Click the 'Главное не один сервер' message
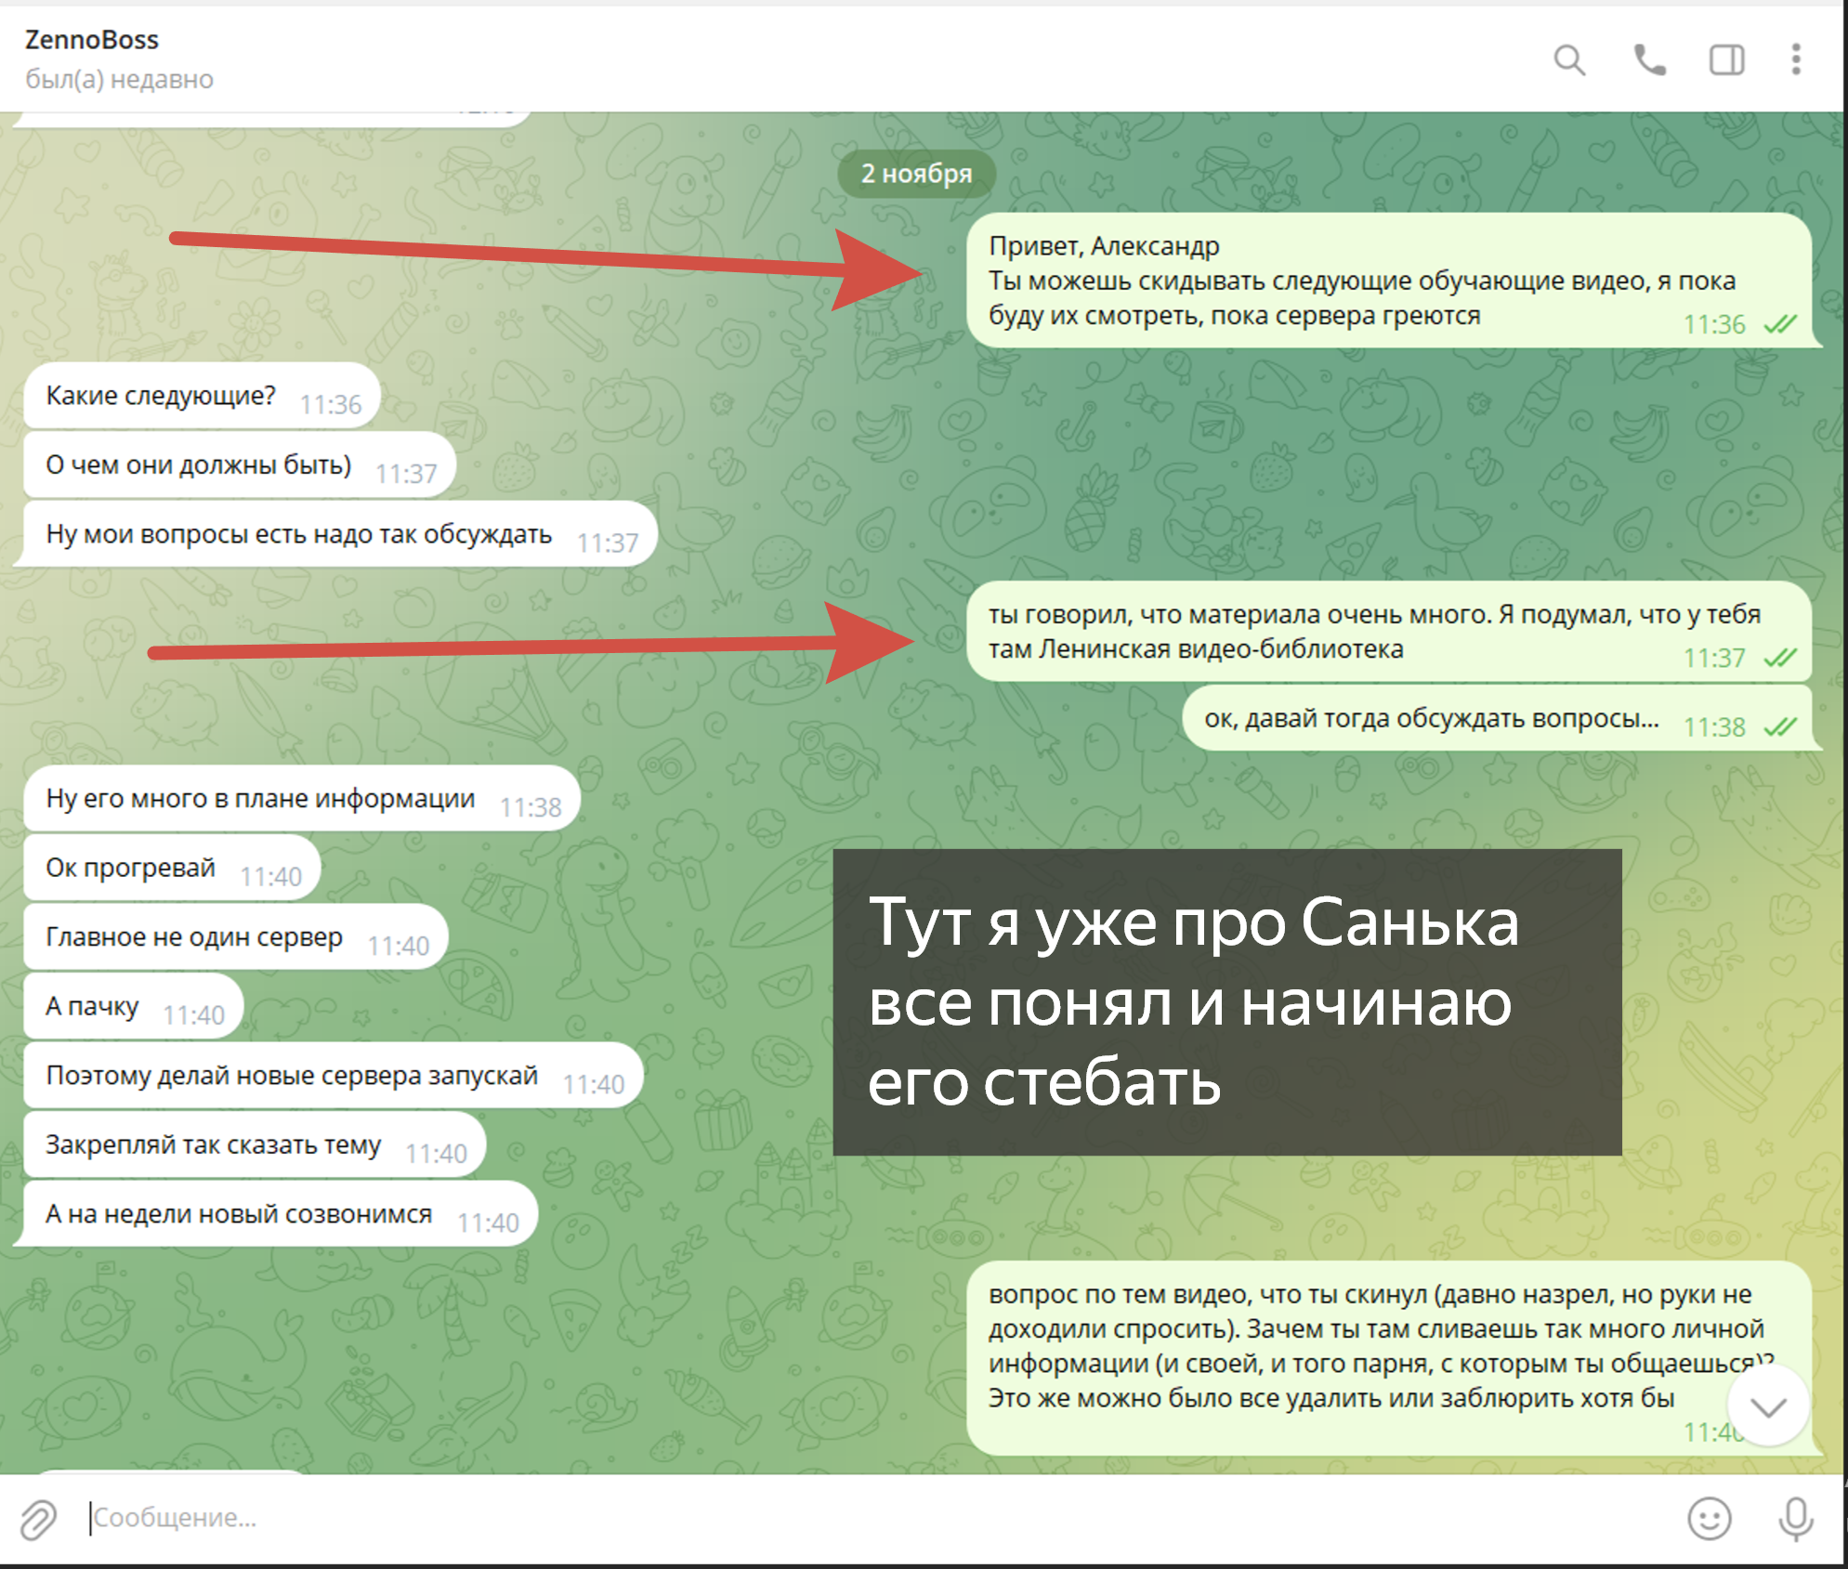Viewport: 1848px width, 1569px height. 194,937
